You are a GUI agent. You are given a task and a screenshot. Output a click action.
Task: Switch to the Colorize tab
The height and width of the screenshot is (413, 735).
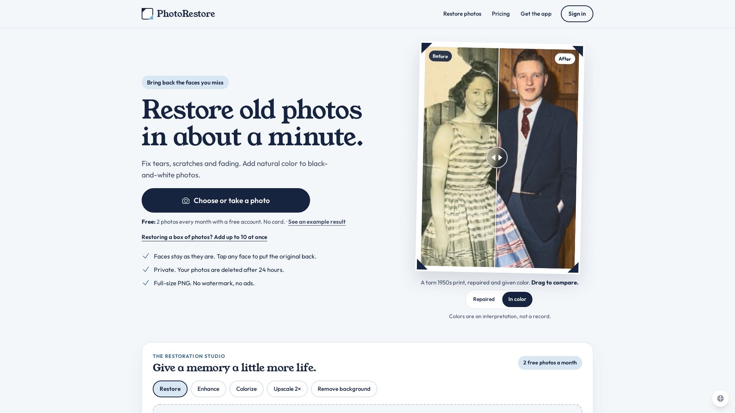[x=247, y=389]
